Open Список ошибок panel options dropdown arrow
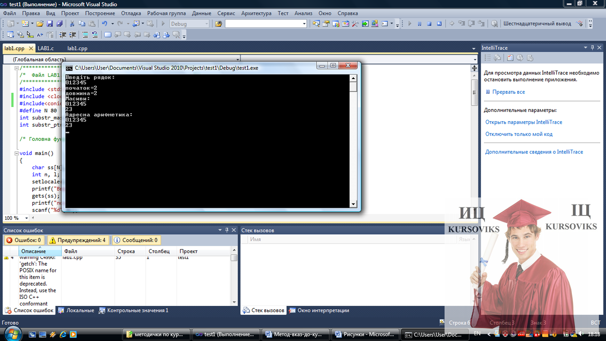The image size is (606, 341). (x=220, y=230)
